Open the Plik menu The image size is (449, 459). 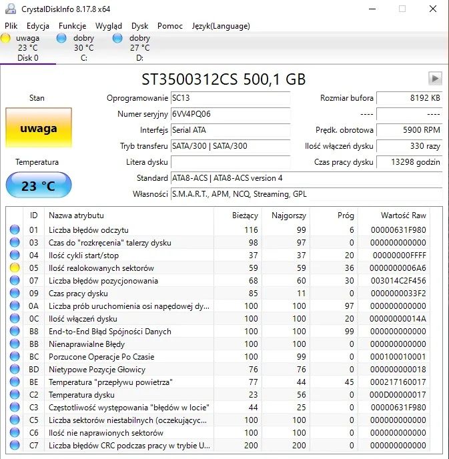11,26
